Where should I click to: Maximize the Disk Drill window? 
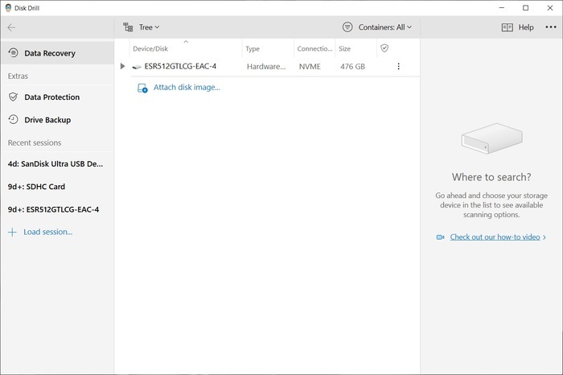point(526,8)
